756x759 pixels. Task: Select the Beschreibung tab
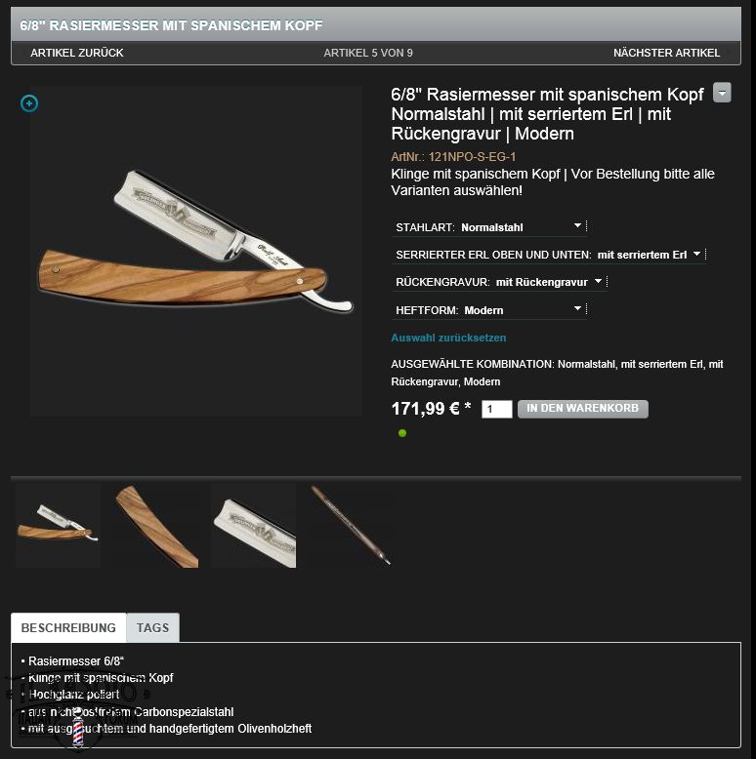(68, 628)
